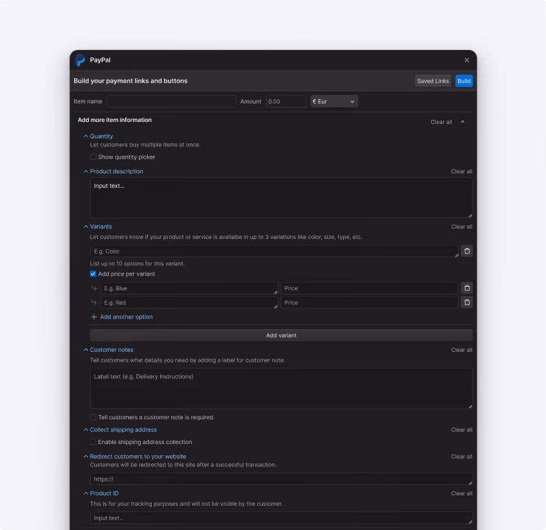This screenshot has height=530, width=546.
Task: Collapse the Product ID section
Action: 86,493
